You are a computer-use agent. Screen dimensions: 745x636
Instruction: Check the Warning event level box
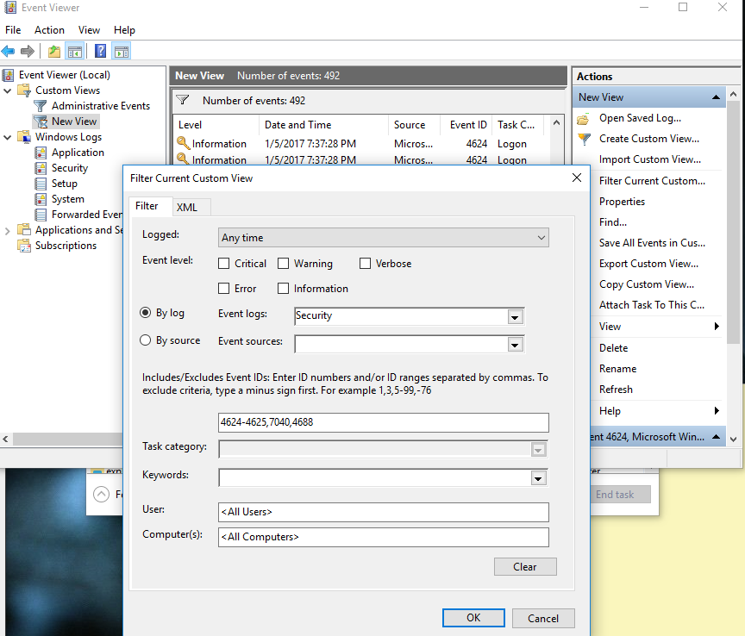(x=283, y=264)
